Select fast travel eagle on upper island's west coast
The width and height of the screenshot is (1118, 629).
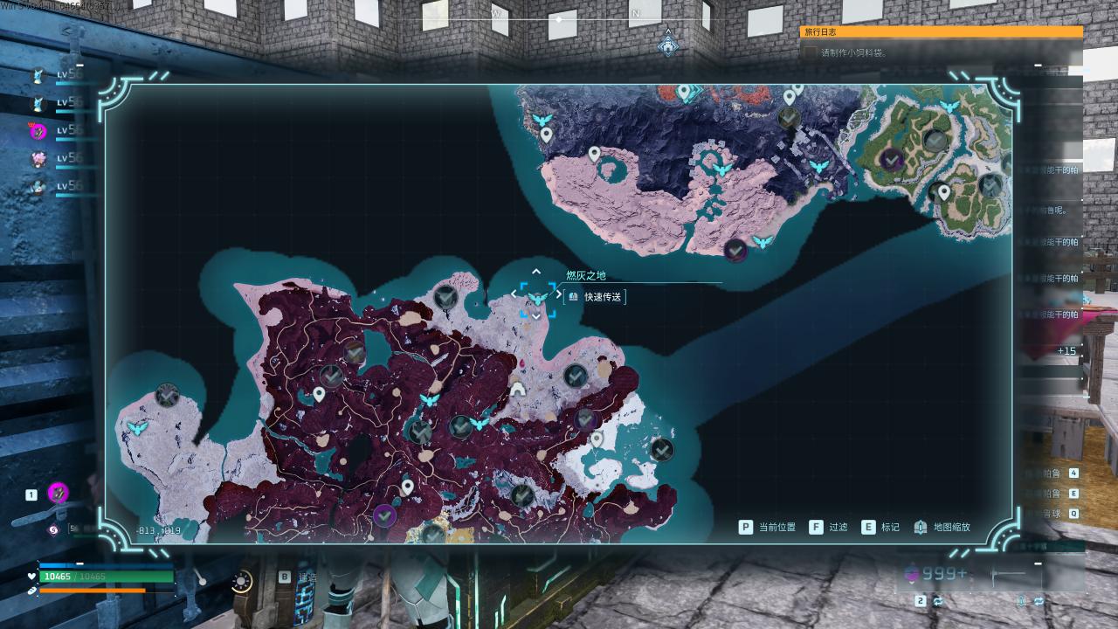point(542,119)
